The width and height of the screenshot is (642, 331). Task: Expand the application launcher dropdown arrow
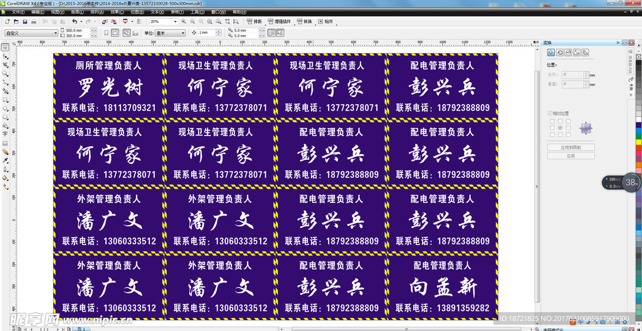click(132, 21)
